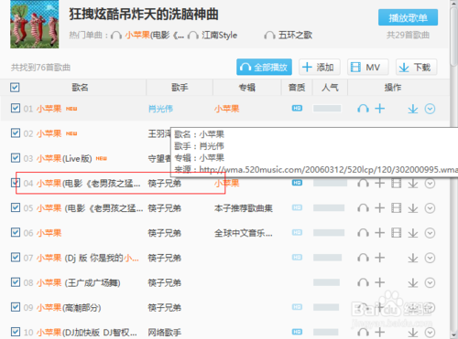Play song 04 小苹果 (电影《老男孩之猛...)

[363, 183]
